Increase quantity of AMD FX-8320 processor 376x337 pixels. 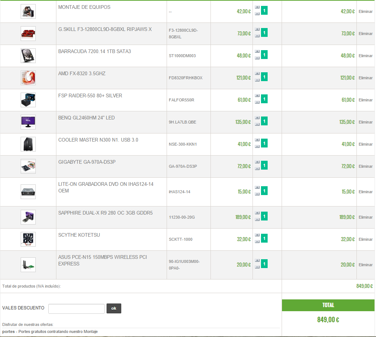[257, 73]
